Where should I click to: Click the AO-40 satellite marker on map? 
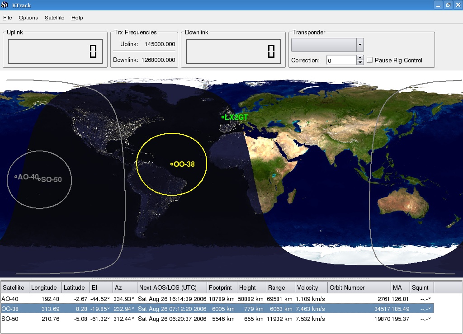16,177
